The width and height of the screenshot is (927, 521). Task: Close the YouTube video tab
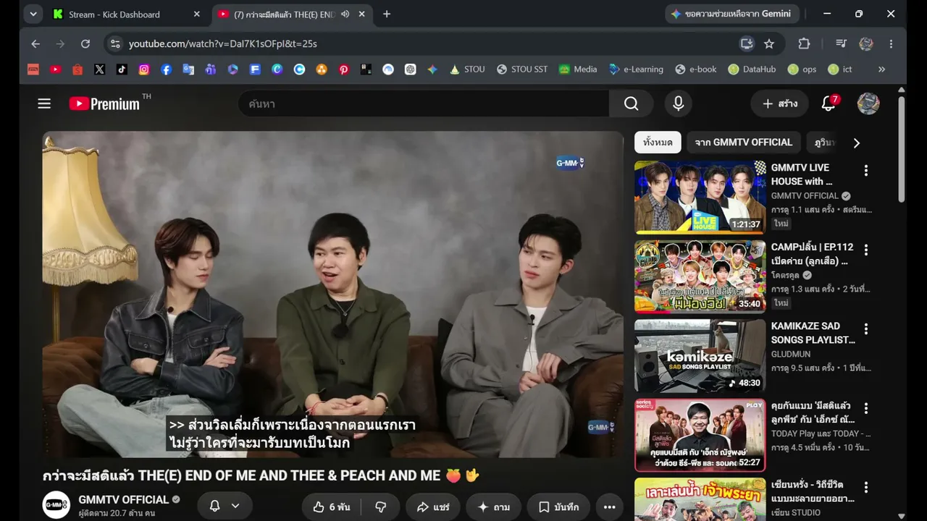click(x=362, y=14)
